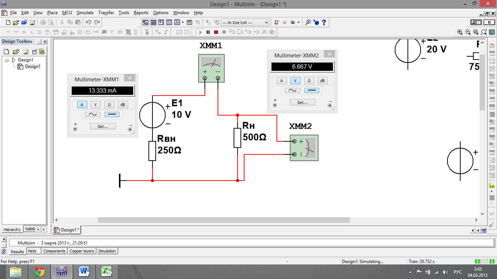Open the Transfer menu

tap(106, 13)
